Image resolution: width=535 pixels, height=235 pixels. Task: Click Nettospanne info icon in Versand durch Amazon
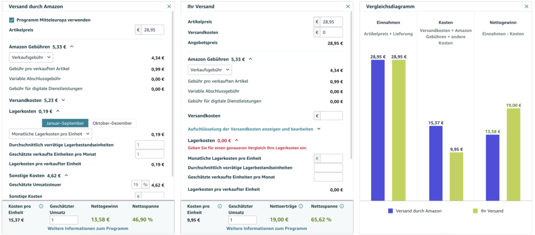[x=162, y=206]
